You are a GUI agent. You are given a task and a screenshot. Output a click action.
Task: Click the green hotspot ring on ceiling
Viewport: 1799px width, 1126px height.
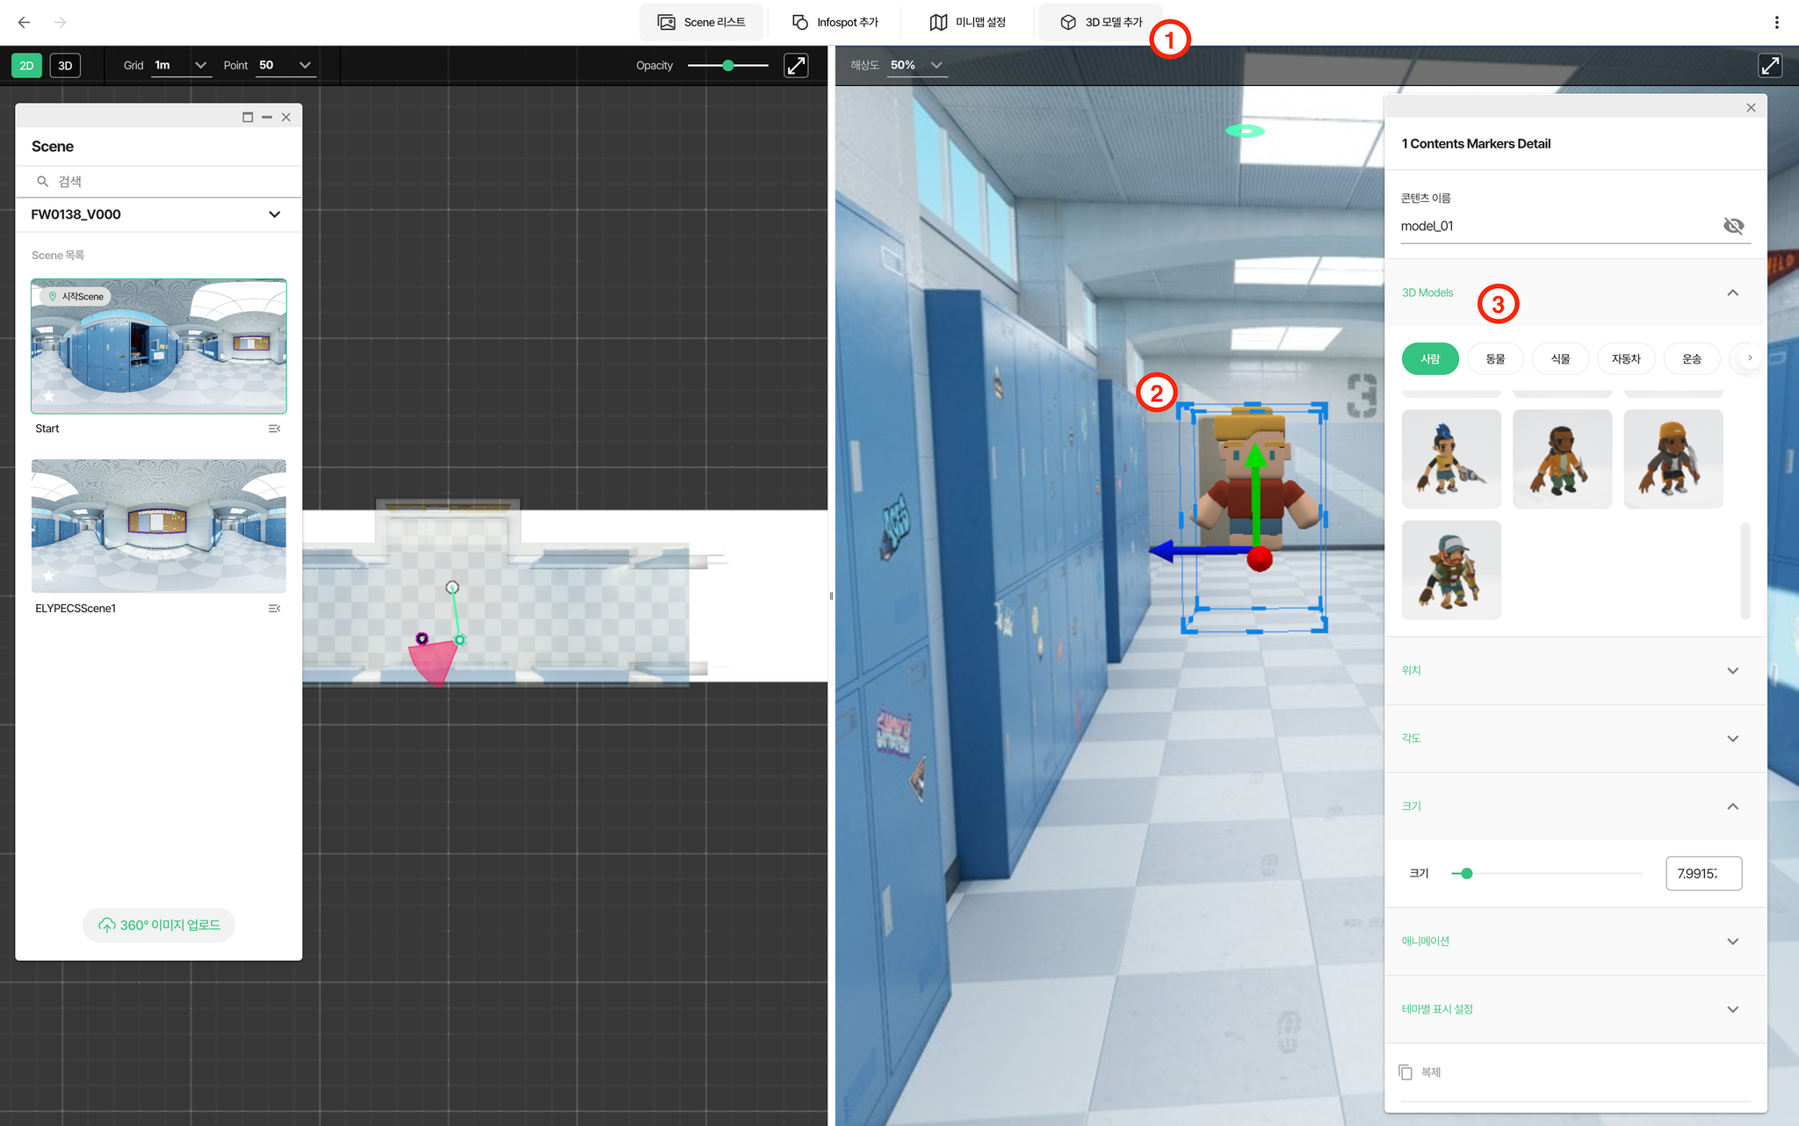tap(1245, 131)
